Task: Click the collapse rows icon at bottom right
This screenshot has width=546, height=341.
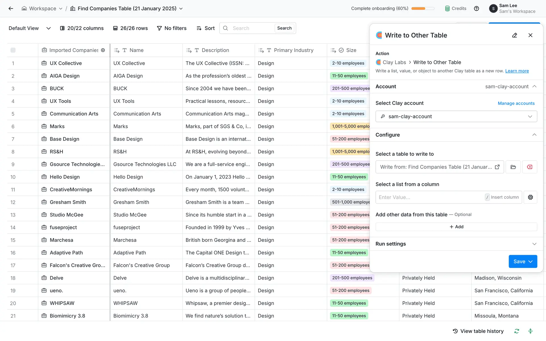Action: (530, 331)
